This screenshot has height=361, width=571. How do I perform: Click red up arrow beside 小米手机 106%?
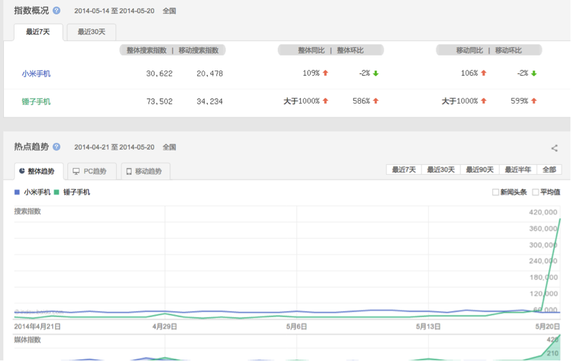point(484,73)
